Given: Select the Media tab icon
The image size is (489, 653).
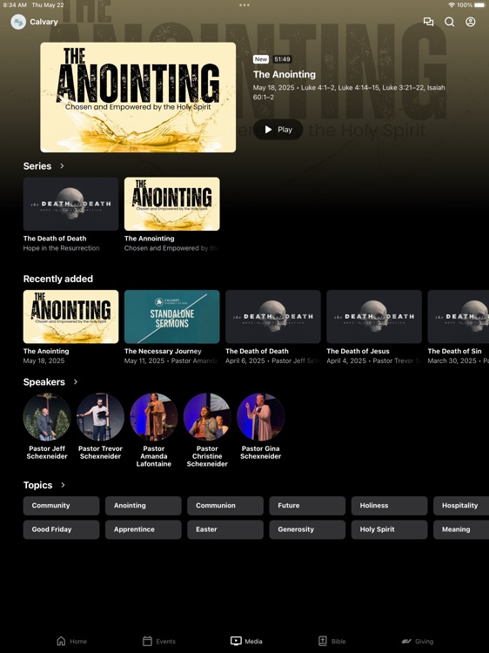Looking at the screenshot, I should [x=236, y=641].
